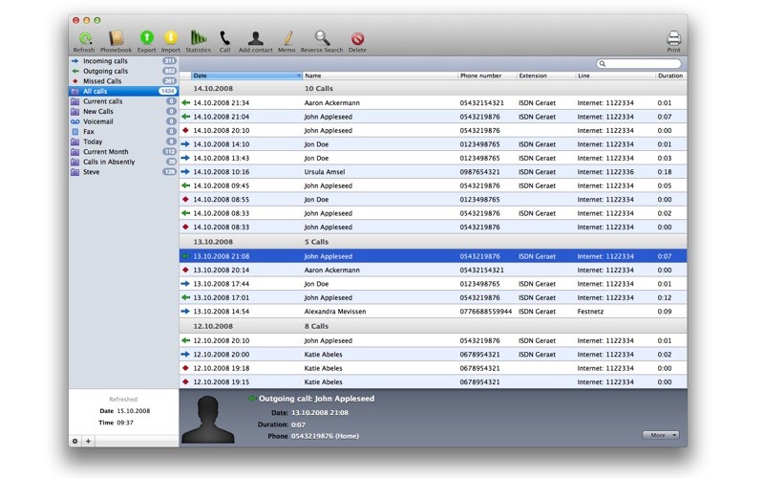Screen dimensions: 764x478
Task: Click the red Delete icon
Action: tap(357, 38)
